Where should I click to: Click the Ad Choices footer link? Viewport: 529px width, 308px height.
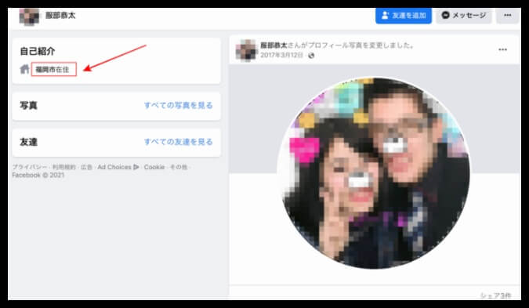pos(114,167)
